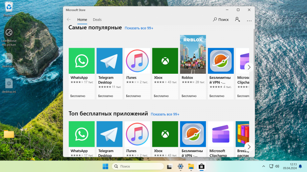Open the Windows Start menu
This screenshot has height=172, width=307.
pyautogui.click(x=105, y=166)
